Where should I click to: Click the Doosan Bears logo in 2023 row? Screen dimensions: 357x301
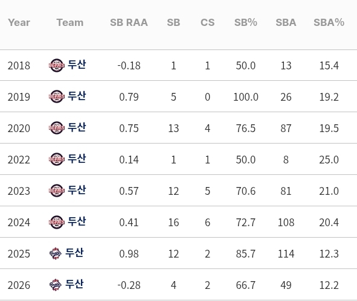[56, 191]
